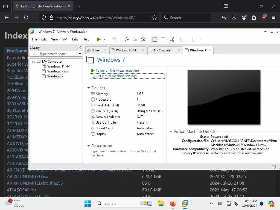Open the Firefox hamburger application menu
Viewport: 280px width, 210px height.
(273, 17)
